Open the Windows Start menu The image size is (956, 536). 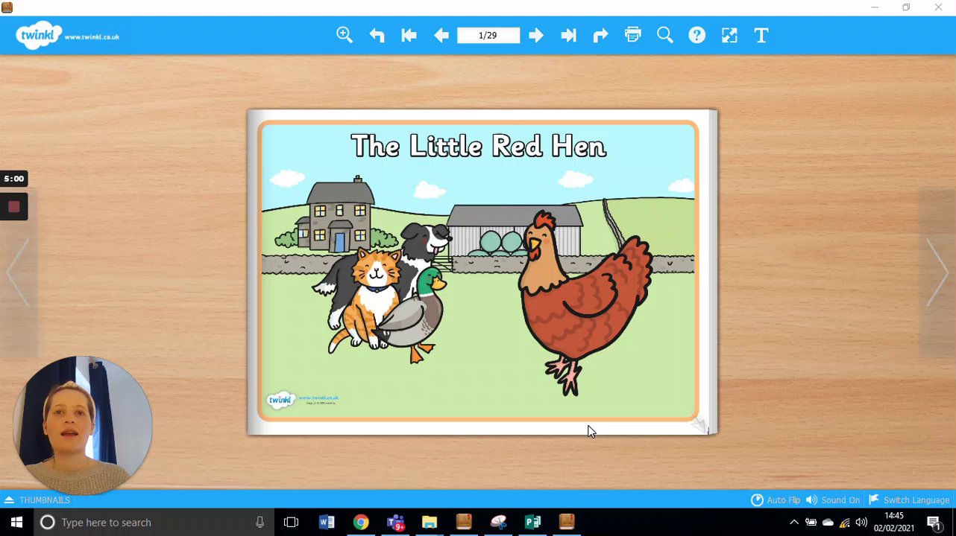pyautogui.click(x=16, y=523)
